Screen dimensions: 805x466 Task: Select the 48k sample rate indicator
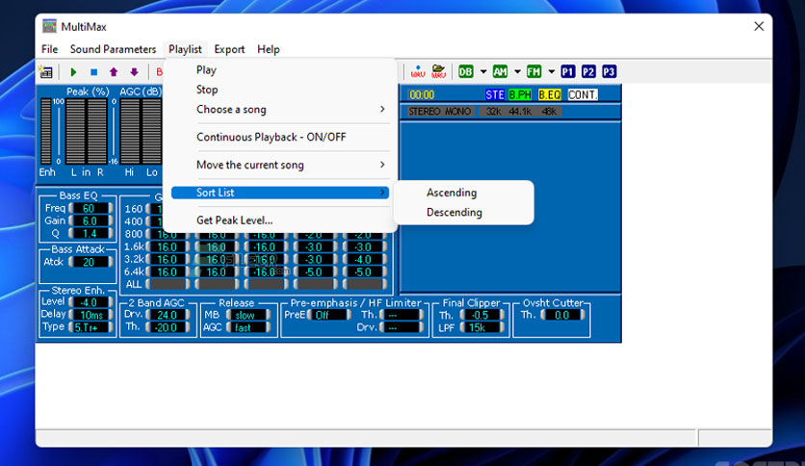[x=549, y=112]
